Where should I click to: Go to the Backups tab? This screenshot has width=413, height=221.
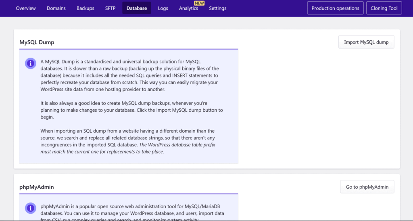[86, 8]
